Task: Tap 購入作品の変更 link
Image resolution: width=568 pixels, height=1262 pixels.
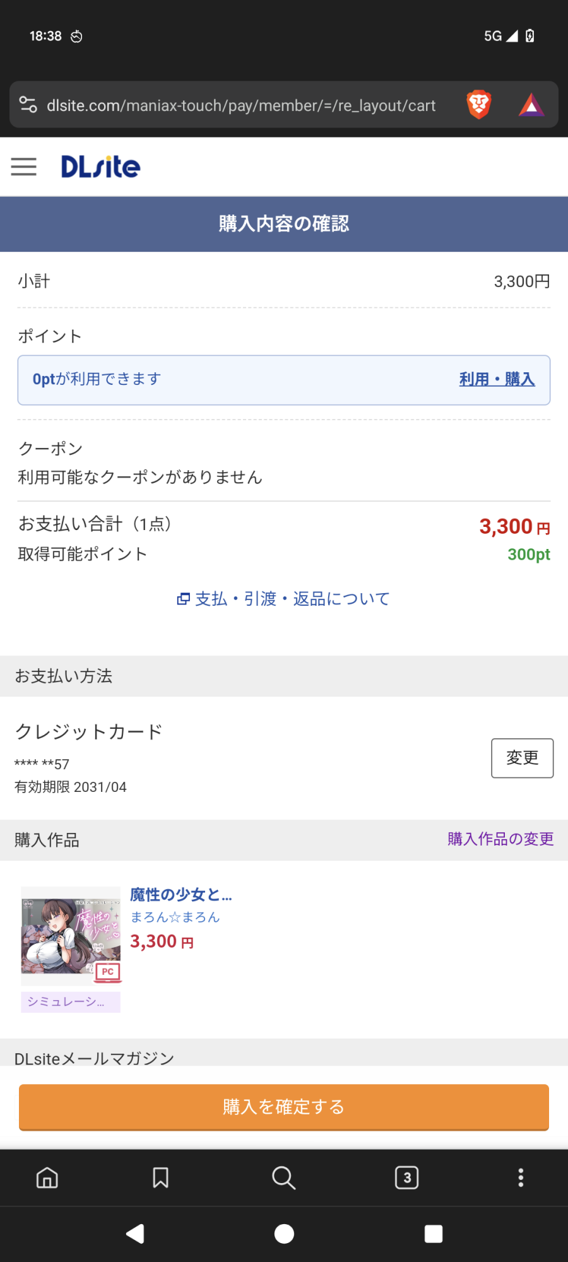Action: [500, 839]
